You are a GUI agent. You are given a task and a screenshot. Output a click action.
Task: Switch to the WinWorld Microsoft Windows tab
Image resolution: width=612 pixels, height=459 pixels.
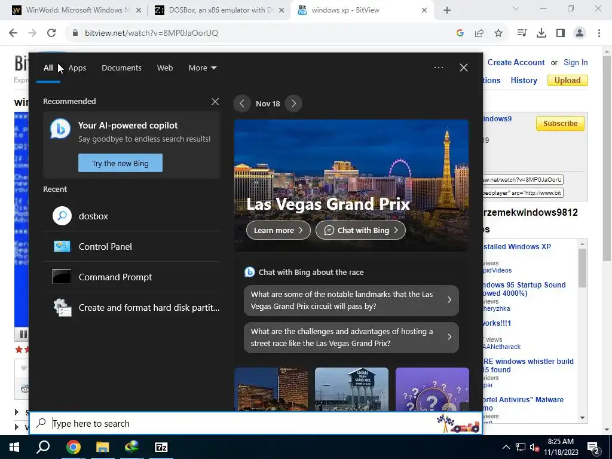tap(77, 10)
